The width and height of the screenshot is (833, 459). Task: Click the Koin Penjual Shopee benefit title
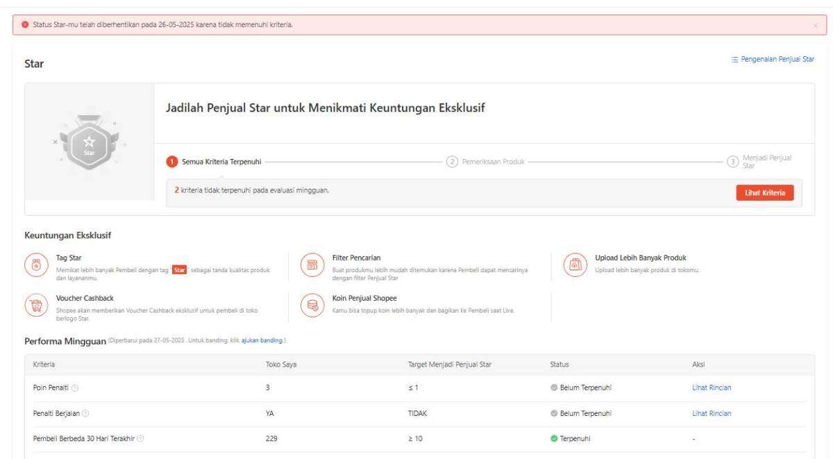pos(363,298)
